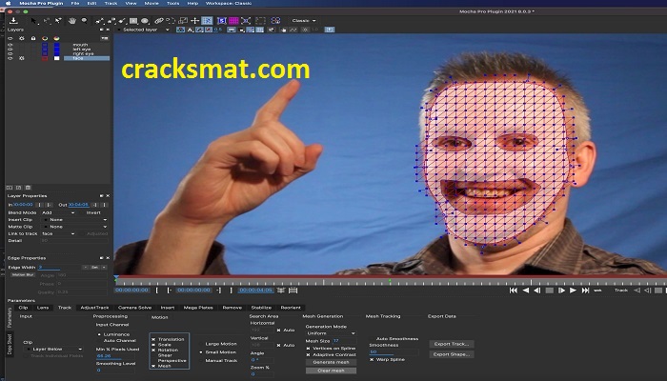667x381 pixels.
Task: Click the transform crosshair tool icon
Action: [194, 20]
